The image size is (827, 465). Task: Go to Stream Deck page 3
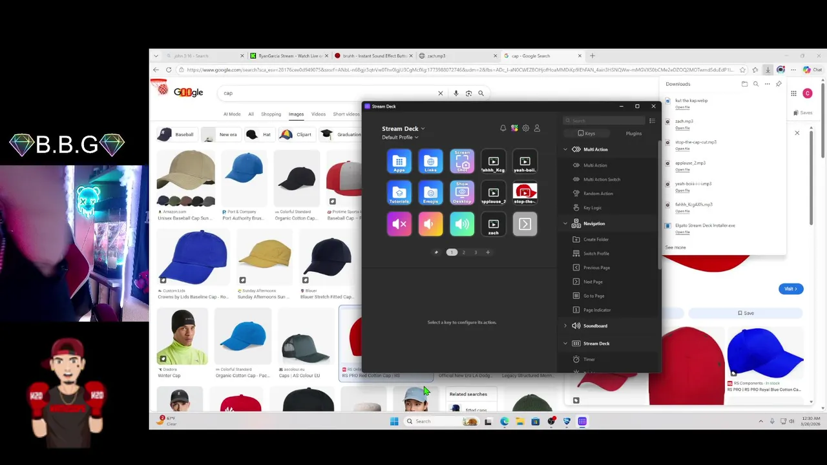476,253
